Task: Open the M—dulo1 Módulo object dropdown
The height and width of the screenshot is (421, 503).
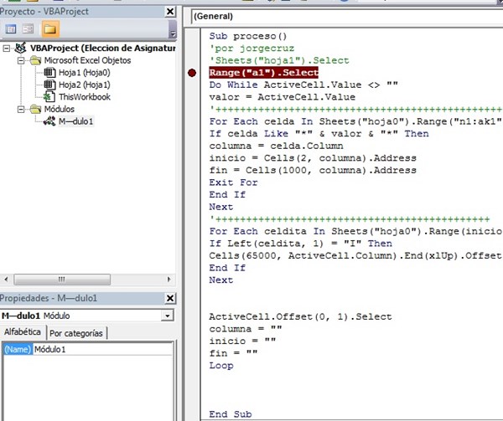Action: coord(169,316)
